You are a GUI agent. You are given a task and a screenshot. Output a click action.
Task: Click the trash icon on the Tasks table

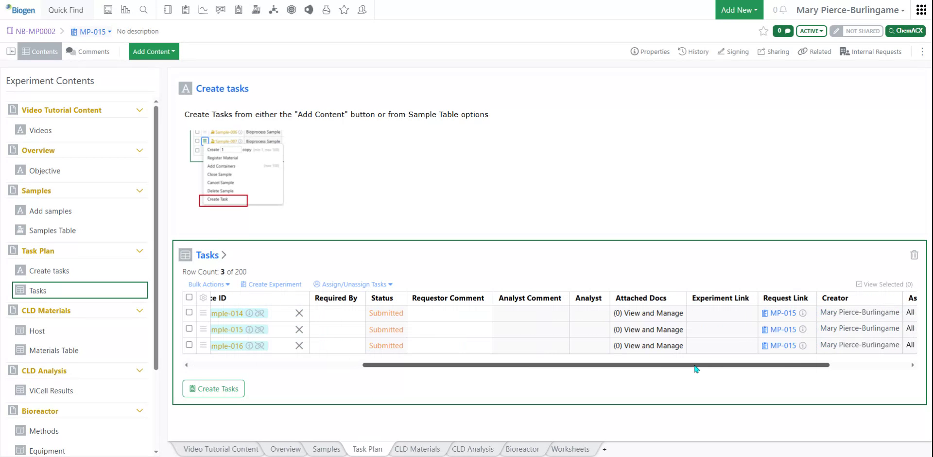[915, 255]
